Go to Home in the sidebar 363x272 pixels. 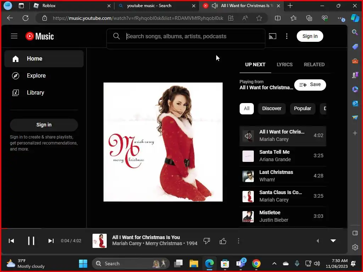pyautogui.click(x=44, y=59)
